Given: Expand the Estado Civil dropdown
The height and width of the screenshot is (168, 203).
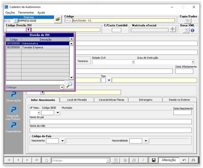Looking at the screenshot, I should pos(132,62).
